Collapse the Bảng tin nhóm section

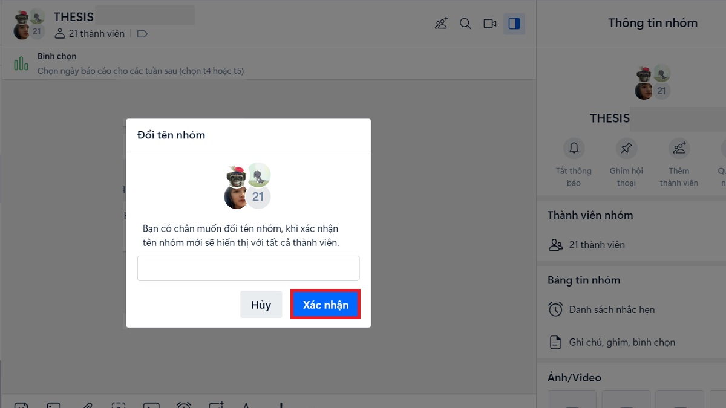click(583, 280)
